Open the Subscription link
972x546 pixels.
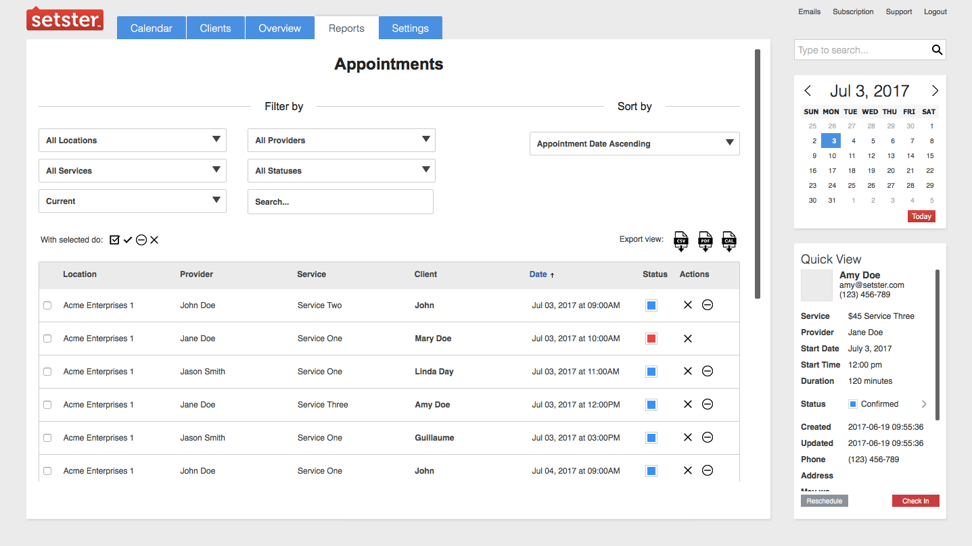[853, 11]
